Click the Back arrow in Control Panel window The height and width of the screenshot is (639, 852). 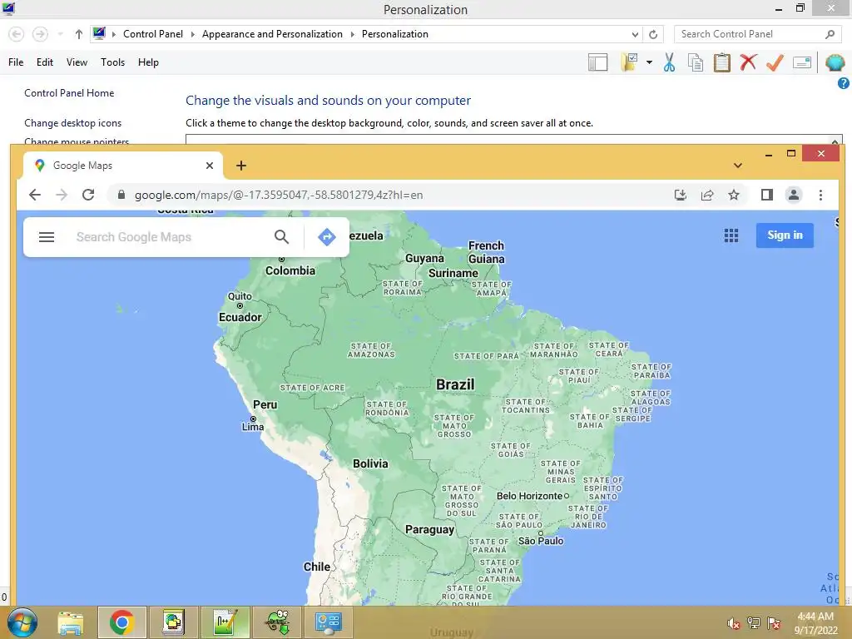point(17,34)
